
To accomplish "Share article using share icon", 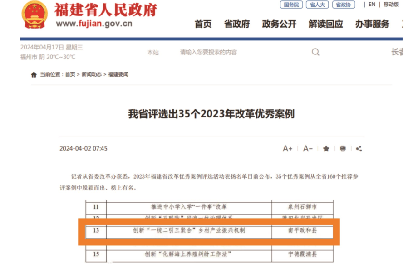I will click(359, 149).
